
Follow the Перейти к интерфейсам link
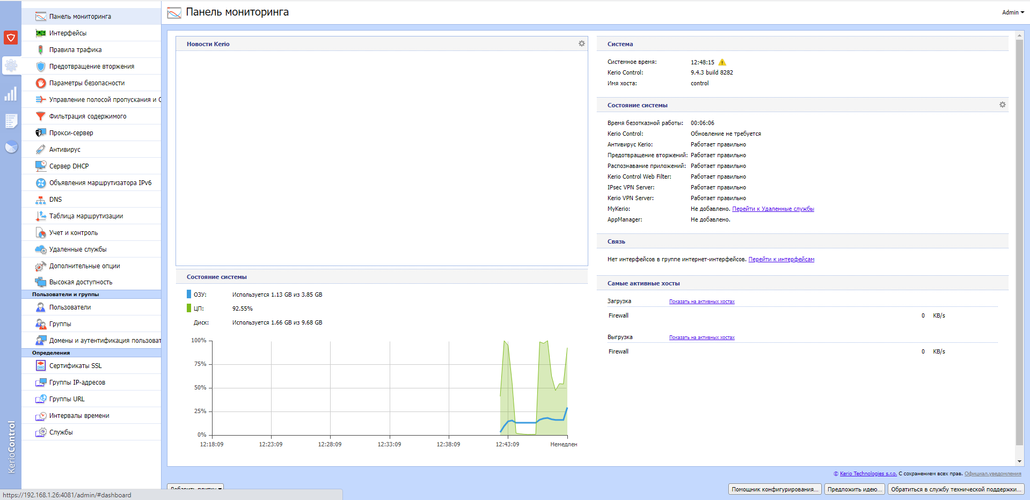[x=781, y=260]
